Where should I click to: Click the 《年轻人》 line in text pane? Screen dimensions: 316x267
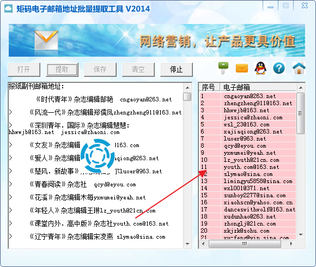pyautogui.click(x=93, y=210)
